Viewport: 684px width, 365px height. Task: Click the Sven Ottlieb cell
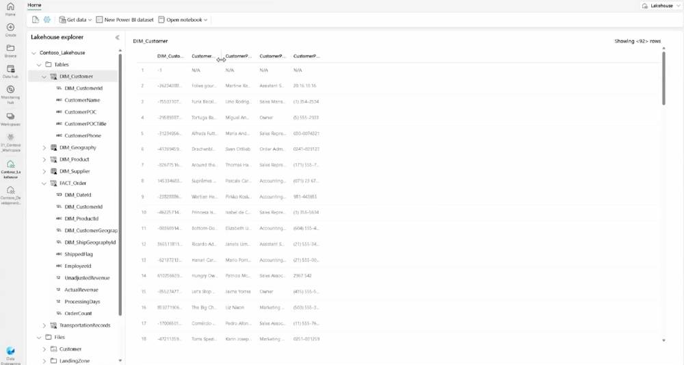point(238,149)
